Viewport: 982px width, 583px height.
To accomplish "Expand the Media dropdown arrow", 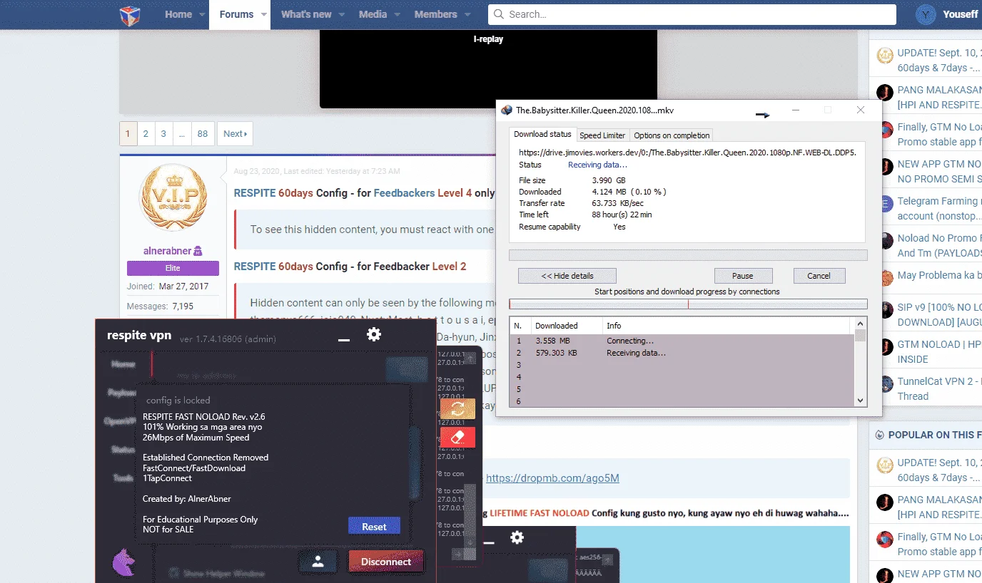I will 397,14.
